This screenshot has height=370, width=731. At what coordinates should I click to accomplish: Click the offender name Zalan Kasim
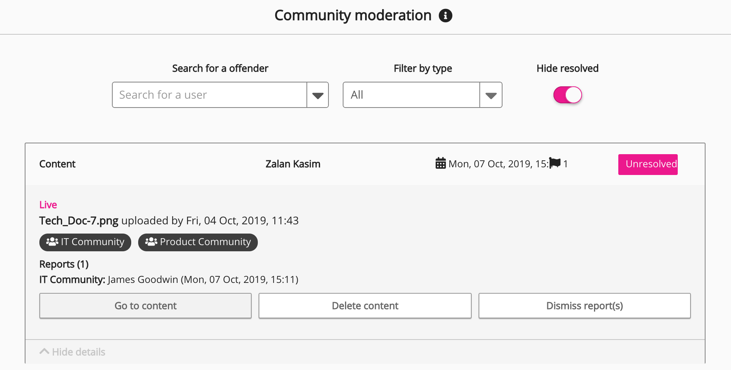click(x=293, y=164)
